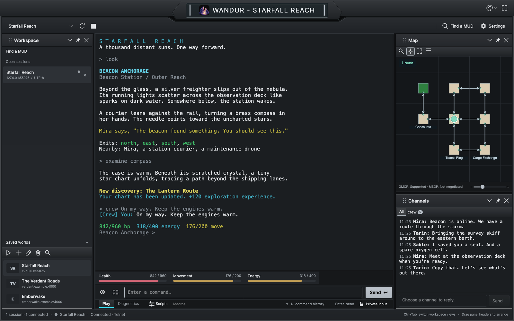The height and width of the screenshot is (321, 514).
Task: Click the Energy bar gauge
Action: (x=281, y=281)
